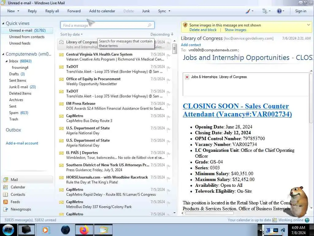Open Newsgroups icon in bottom navigation
The image size is (314, 236).
(x=6, y=209)
